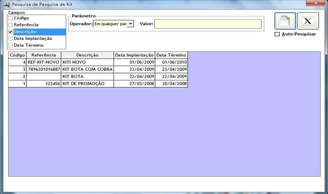
Task: Click the X cancel button
Action: tap(308, 21)
